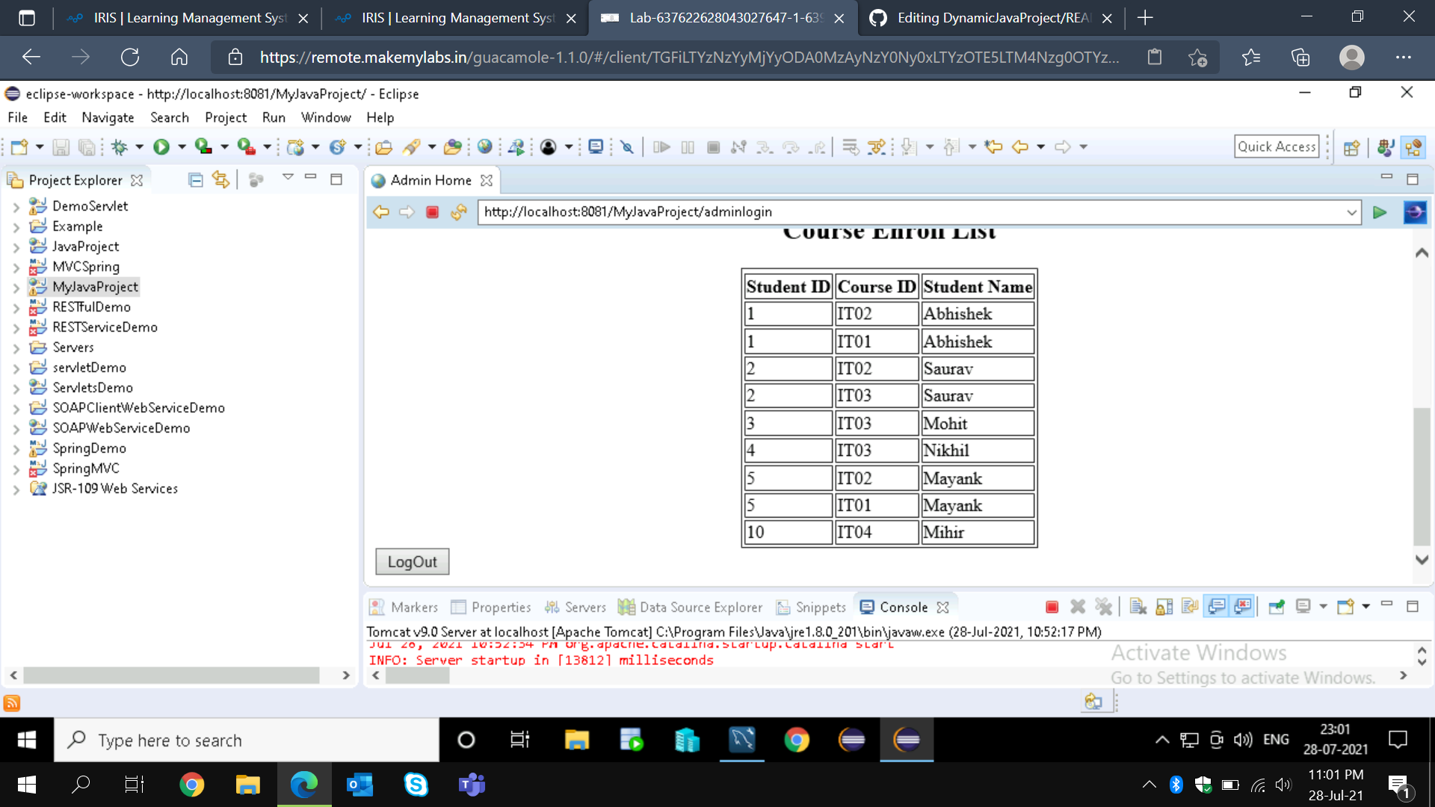Click the Debug bug toolbar icon
Viewport: 1435px width, 807px height.
click(x=120, y=147)
